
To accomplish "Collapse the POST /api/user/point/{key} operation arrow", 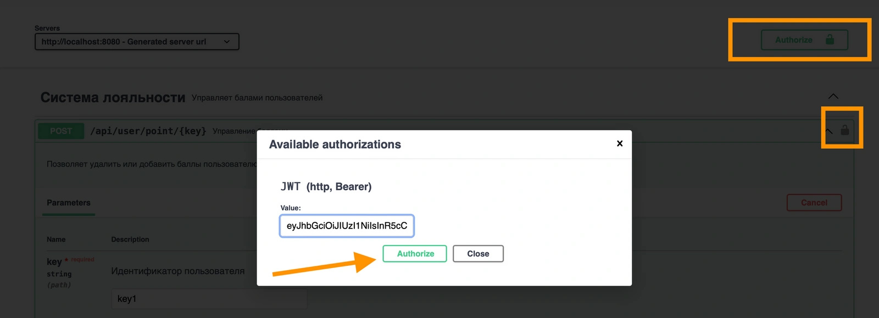I will coord(829,131).
